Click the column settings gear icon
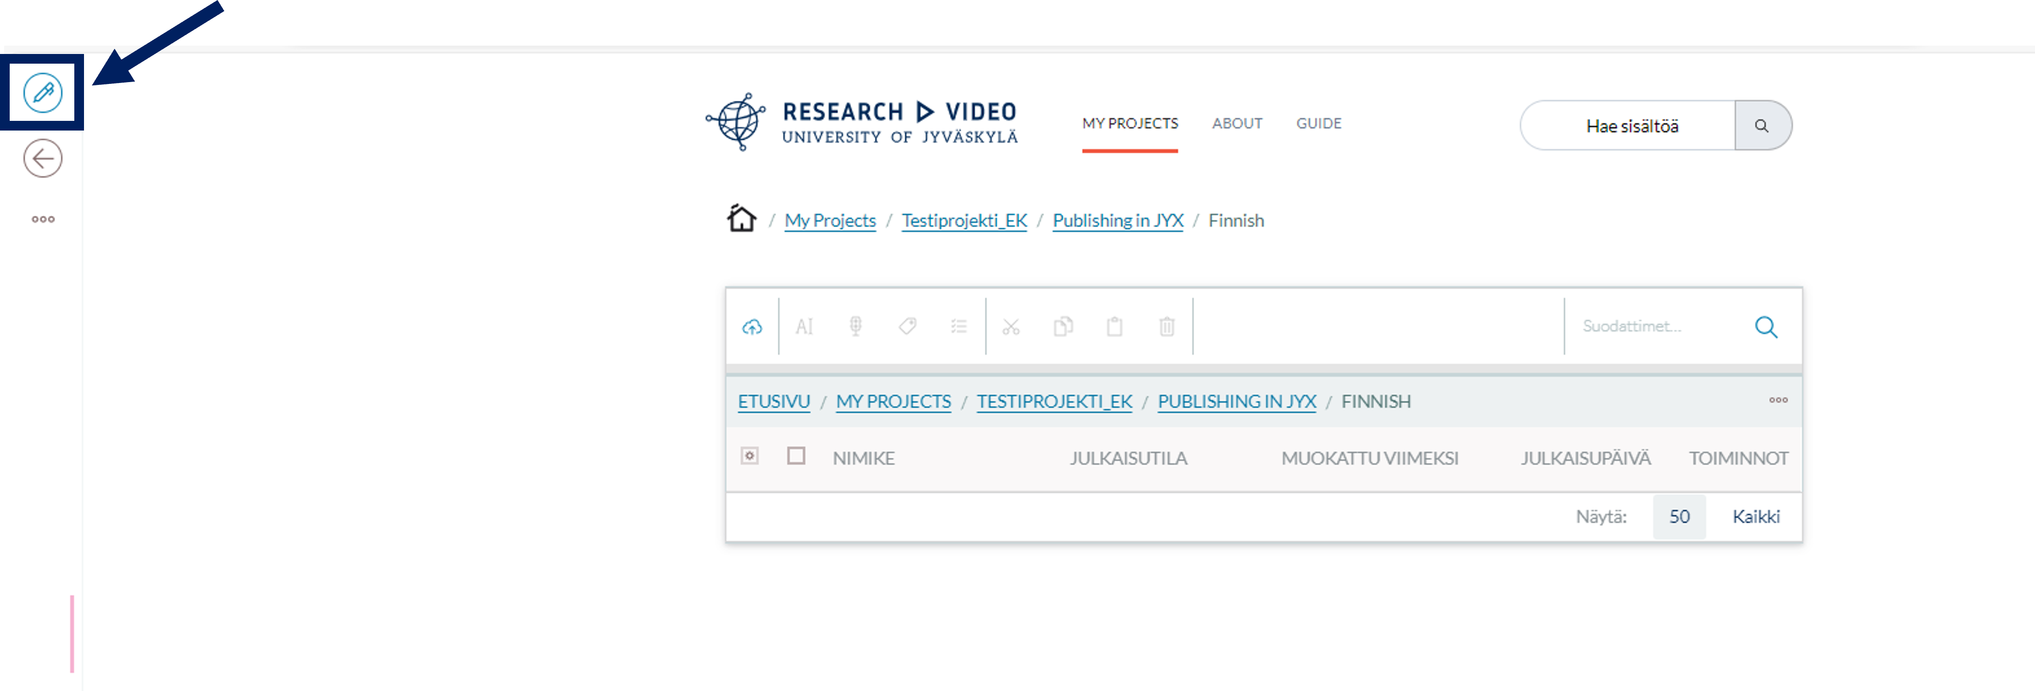The height and width of the screenshot is (691, 2035). pyautogui.click(x=750, y=456)
